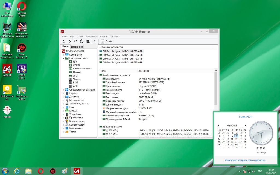The image size is (280, 175).
Task: Go to previous month in calendar
Action: click(218, 125)
